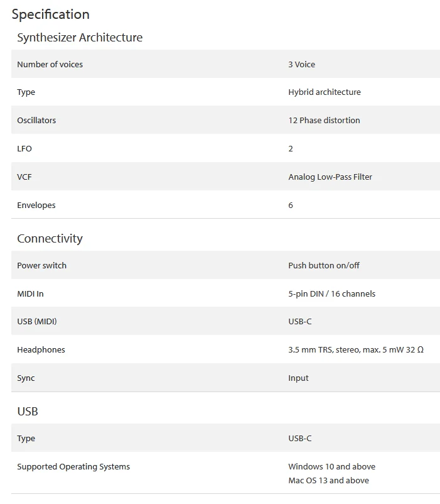Image resolution: width=440 pixels, height=504 pixels.
Task: Click the Envelopes row label
Action: 36,205
